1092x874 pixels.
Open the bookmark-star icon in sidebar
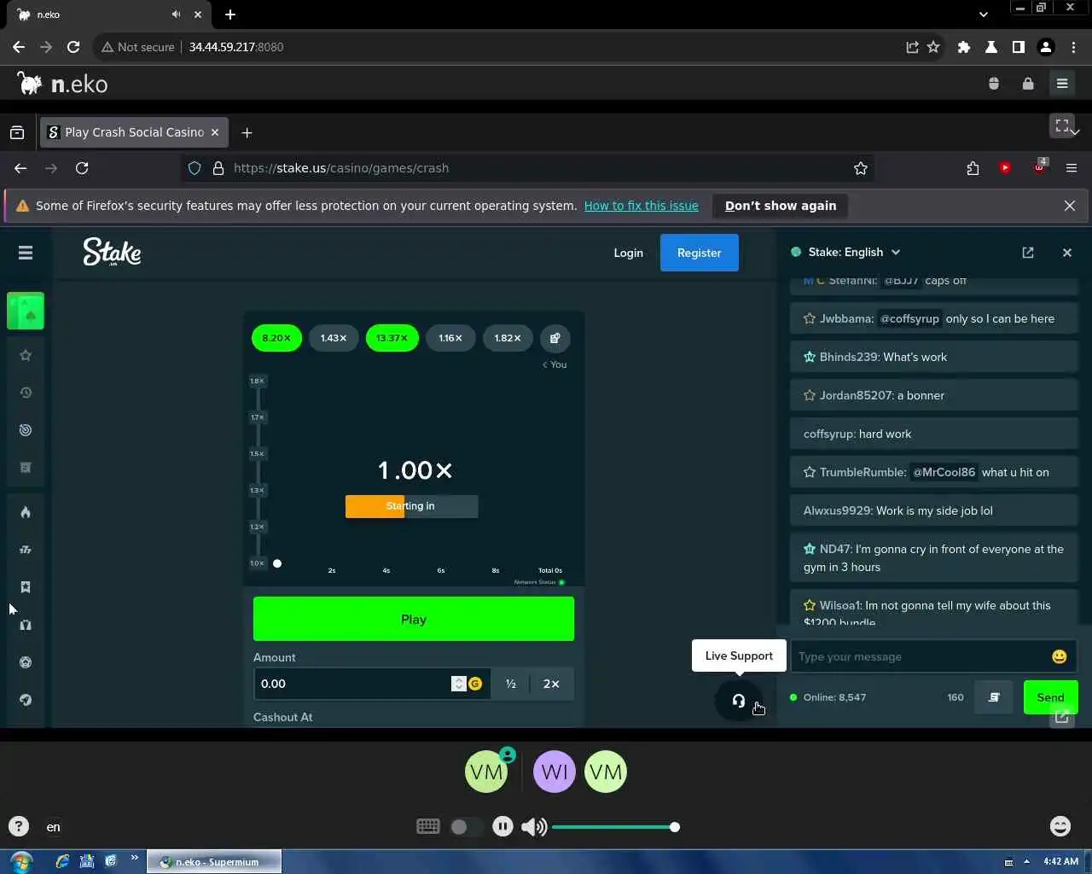(26, 587)
